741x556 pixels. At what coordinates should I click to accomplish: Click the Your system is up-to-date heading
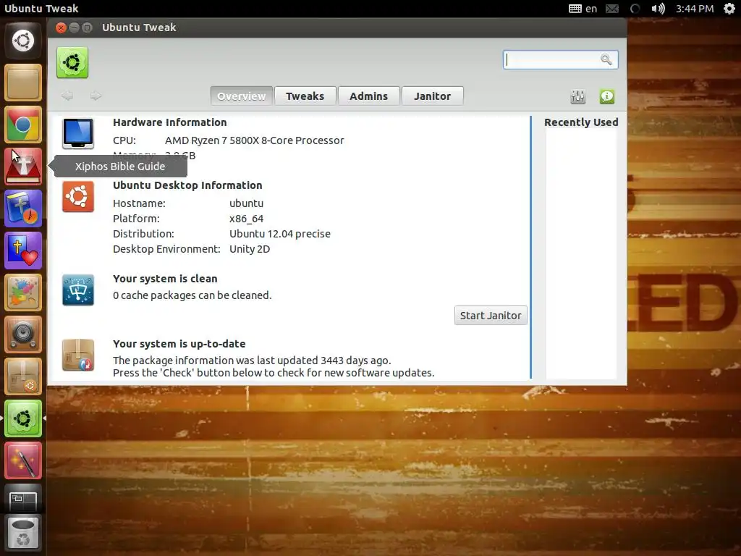[179, 344]
